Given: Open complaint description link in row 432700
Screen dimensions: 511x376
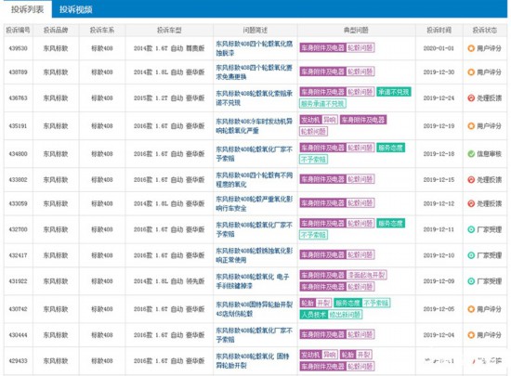Looking at the screenshot, I should pos(255,229).
